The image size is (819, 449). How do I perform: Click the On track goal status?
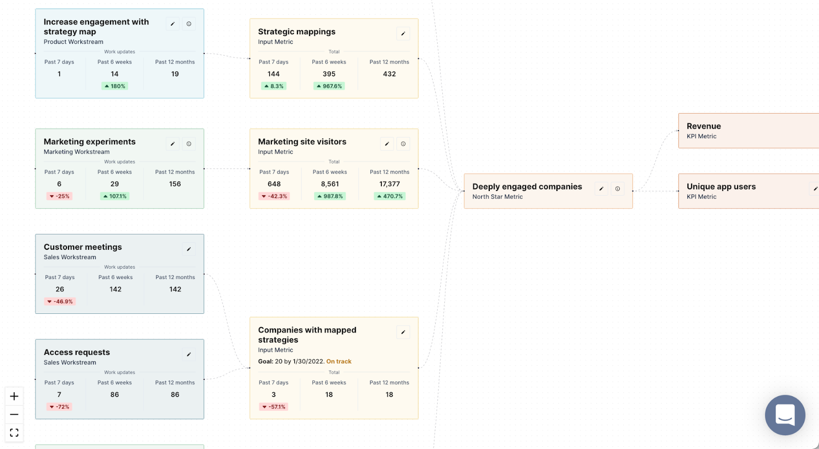(x=339, y=361)
